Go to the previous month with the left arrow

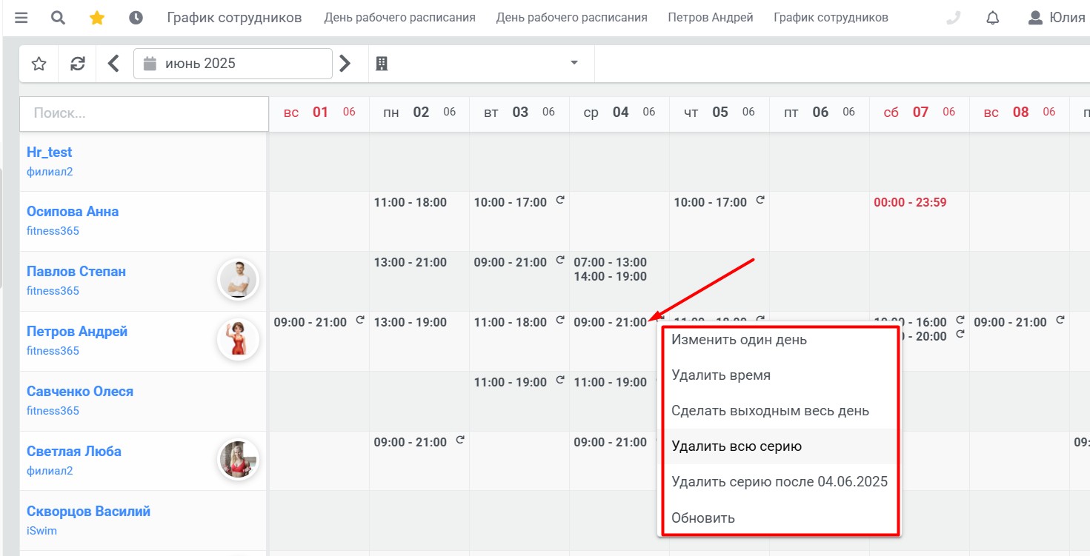(113, 64)
